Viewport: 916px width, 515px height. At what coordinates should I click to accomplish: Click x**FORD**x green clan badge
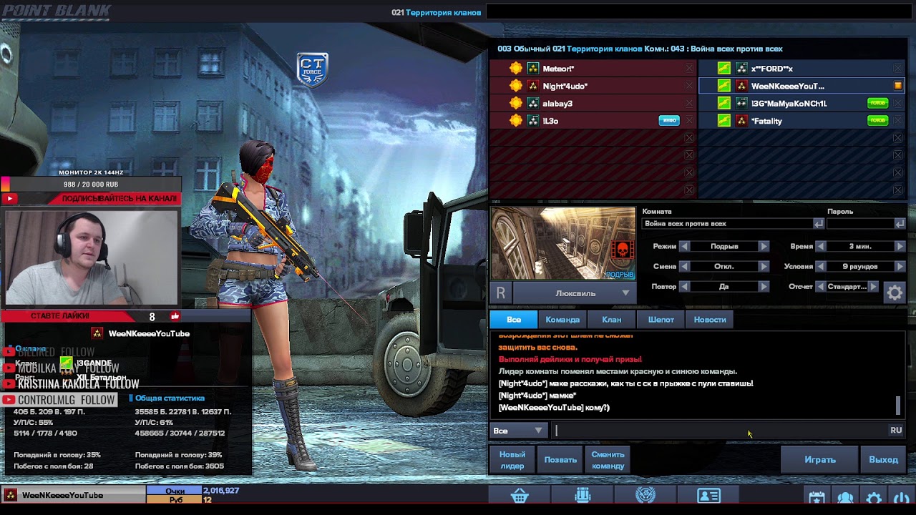coord(724,69)
